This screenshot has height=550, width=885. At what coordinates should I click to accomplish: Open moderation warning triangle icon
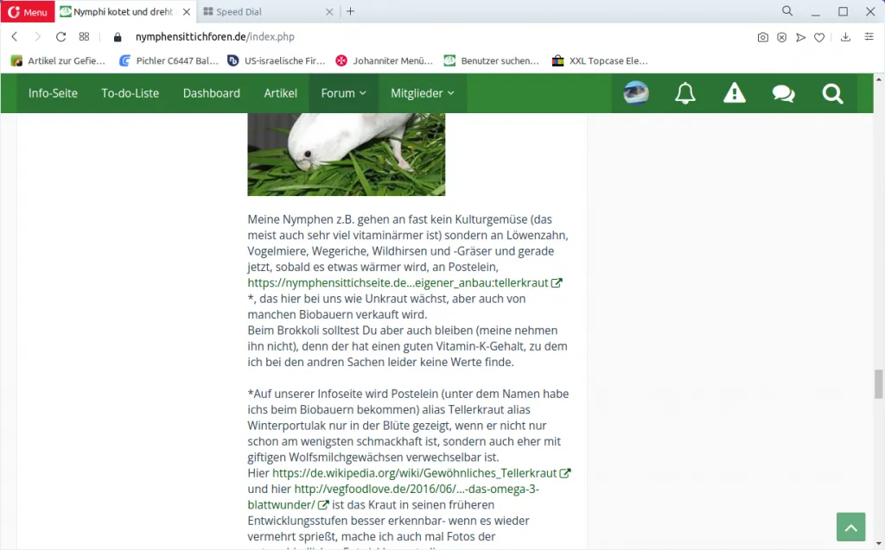click(x=735, y=93)
